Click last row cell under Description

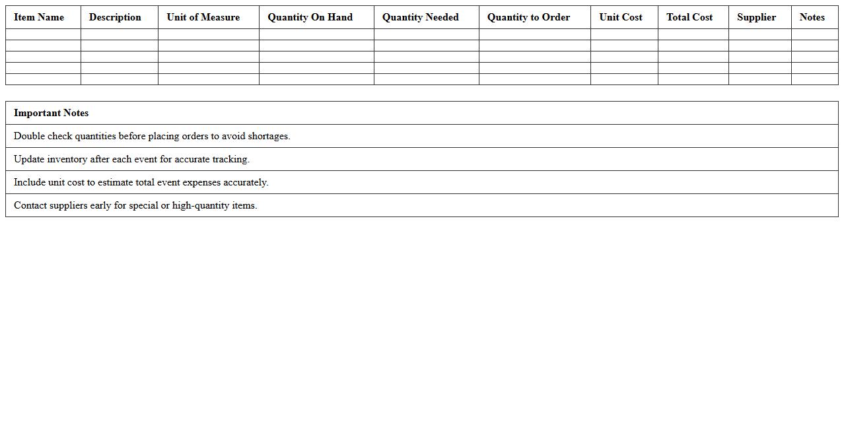point(119,79)
